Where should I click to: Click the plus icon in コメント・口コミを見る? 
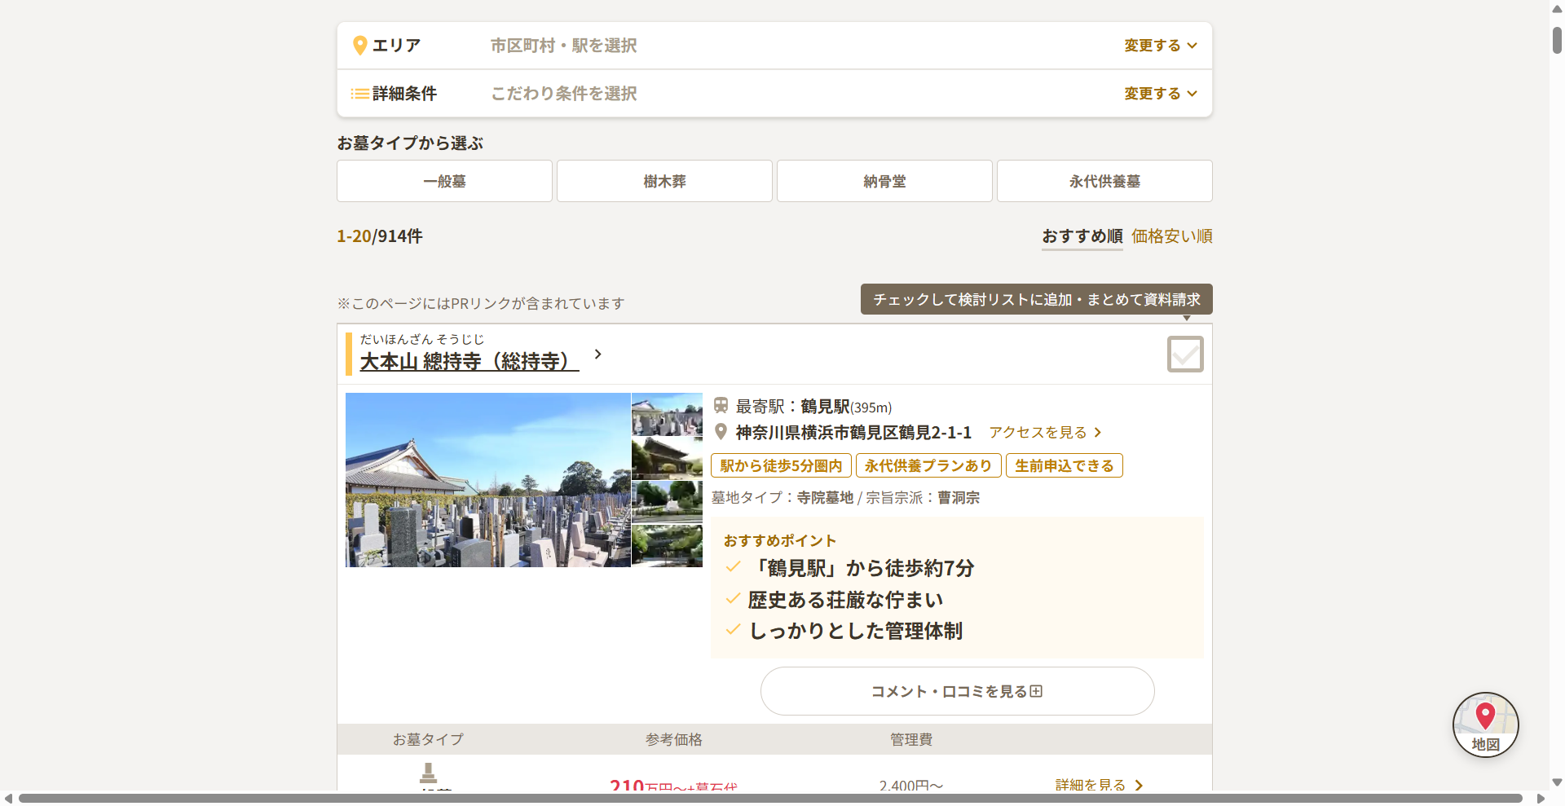pos(1036,691)
